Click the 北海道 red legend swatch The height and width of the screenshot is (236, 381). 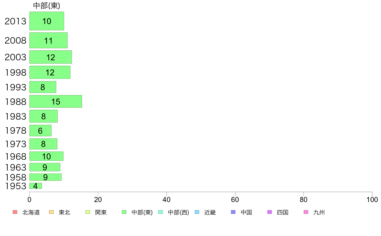click(x=15, y=212)
